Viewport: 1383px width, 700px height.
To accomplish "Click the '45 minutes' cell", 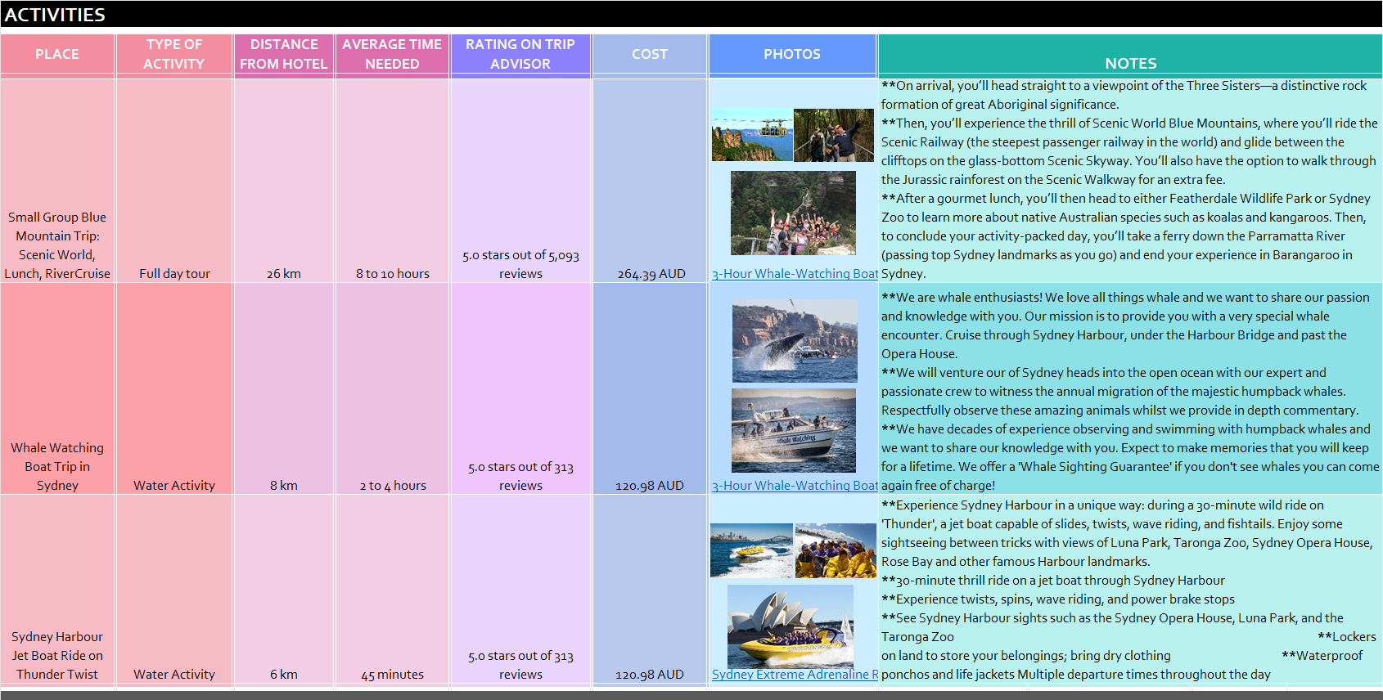I will [392, 590].
